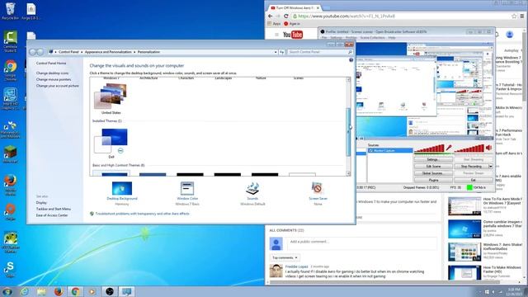This screenshot has height=297, width=528.
Task: Open the Display link under See also
Action: (41, 203)
